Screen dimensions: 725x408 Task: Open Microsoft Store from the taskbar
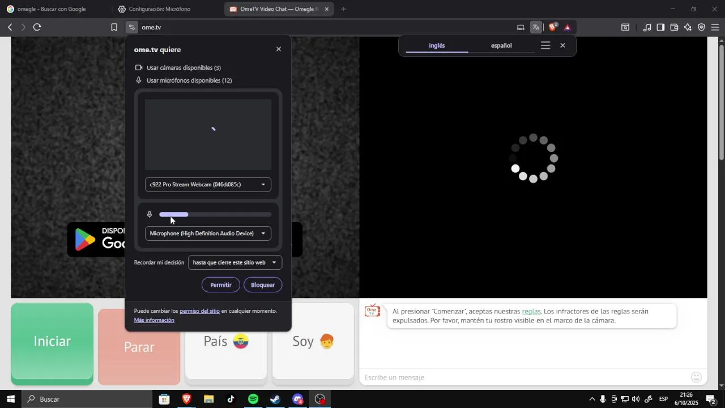164,399
